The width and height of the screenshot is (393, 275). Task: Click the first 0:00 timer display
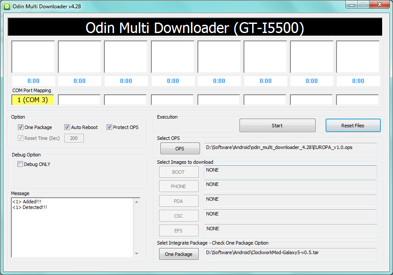pyautogui.click(x=33, y=81)
